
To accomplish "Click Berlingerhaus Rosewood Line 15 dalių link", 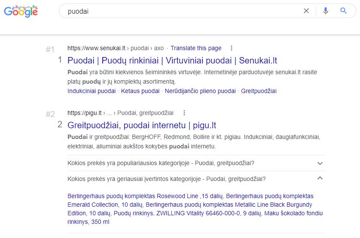I will 145,196.
